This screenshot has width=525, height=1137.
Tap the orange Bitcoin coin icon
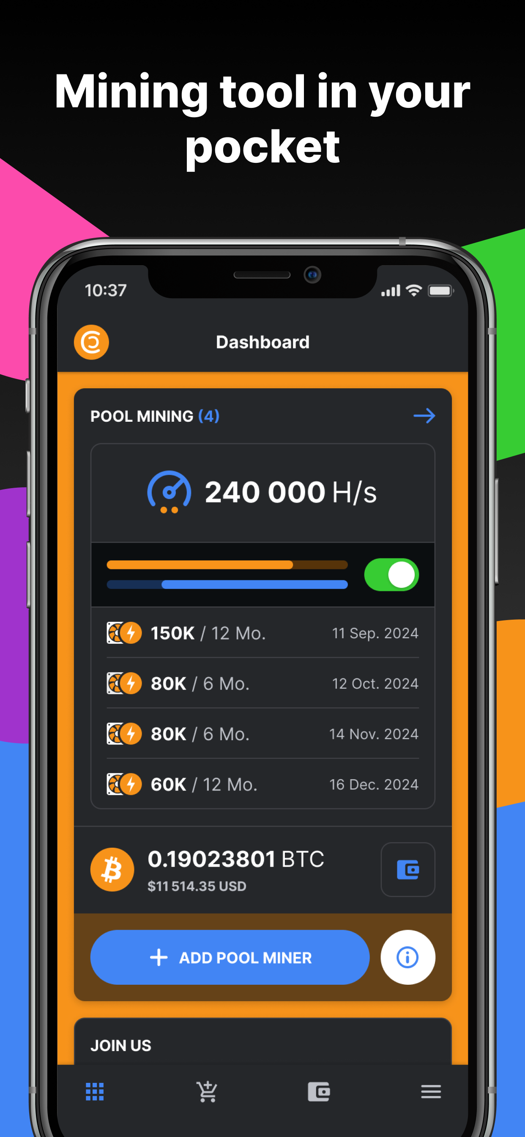pyautogui.click(x=112, y=869)
